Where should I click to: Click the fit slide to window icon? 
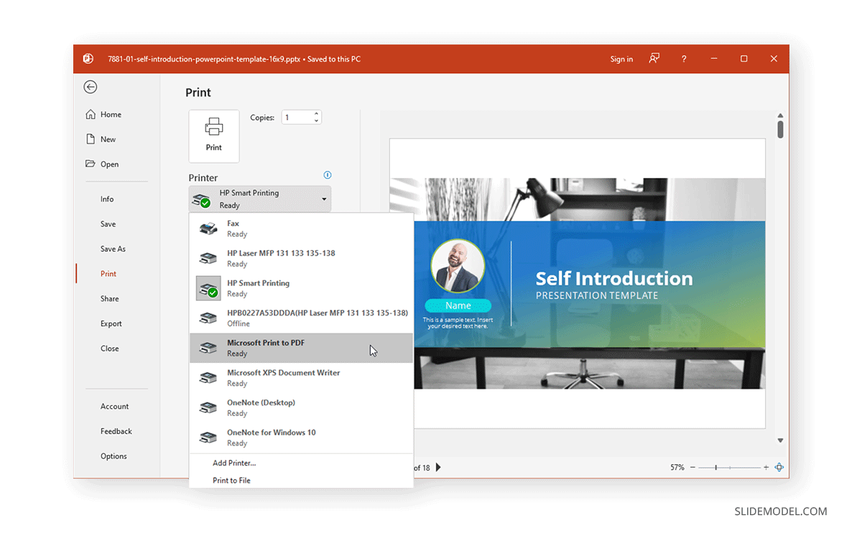(779, 467)
